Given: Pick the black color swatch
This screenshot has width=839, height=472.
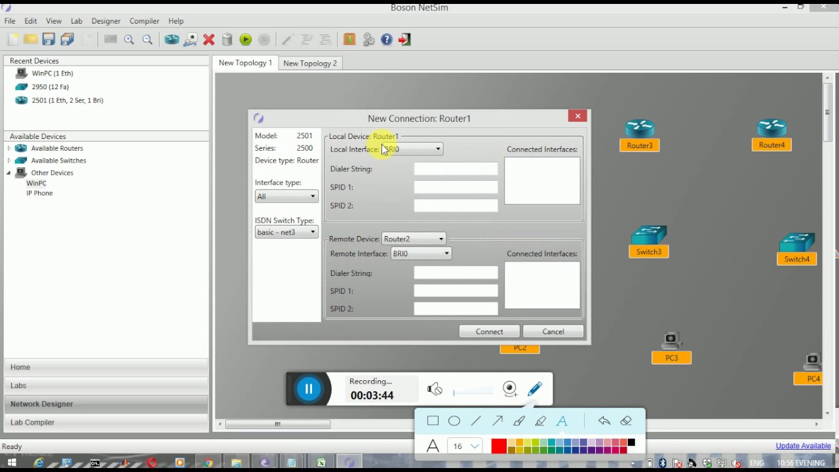Looking at the screenshot, I should pos(631,443).
